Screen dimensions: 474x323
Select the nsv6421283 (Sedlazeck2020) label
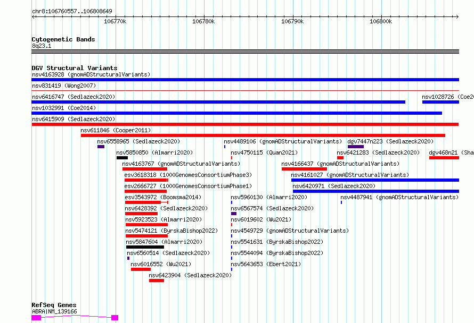click(379, 152)
